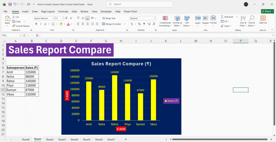Image resolution: width=276 pixels, height=142 pixels.
Task: Open the Formulas tab
Action: tap(63, 11)
